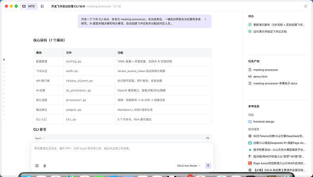Click the 飞书认证 module cell
313x177 pixels.
pyautogui.click(x=49, y=71)
